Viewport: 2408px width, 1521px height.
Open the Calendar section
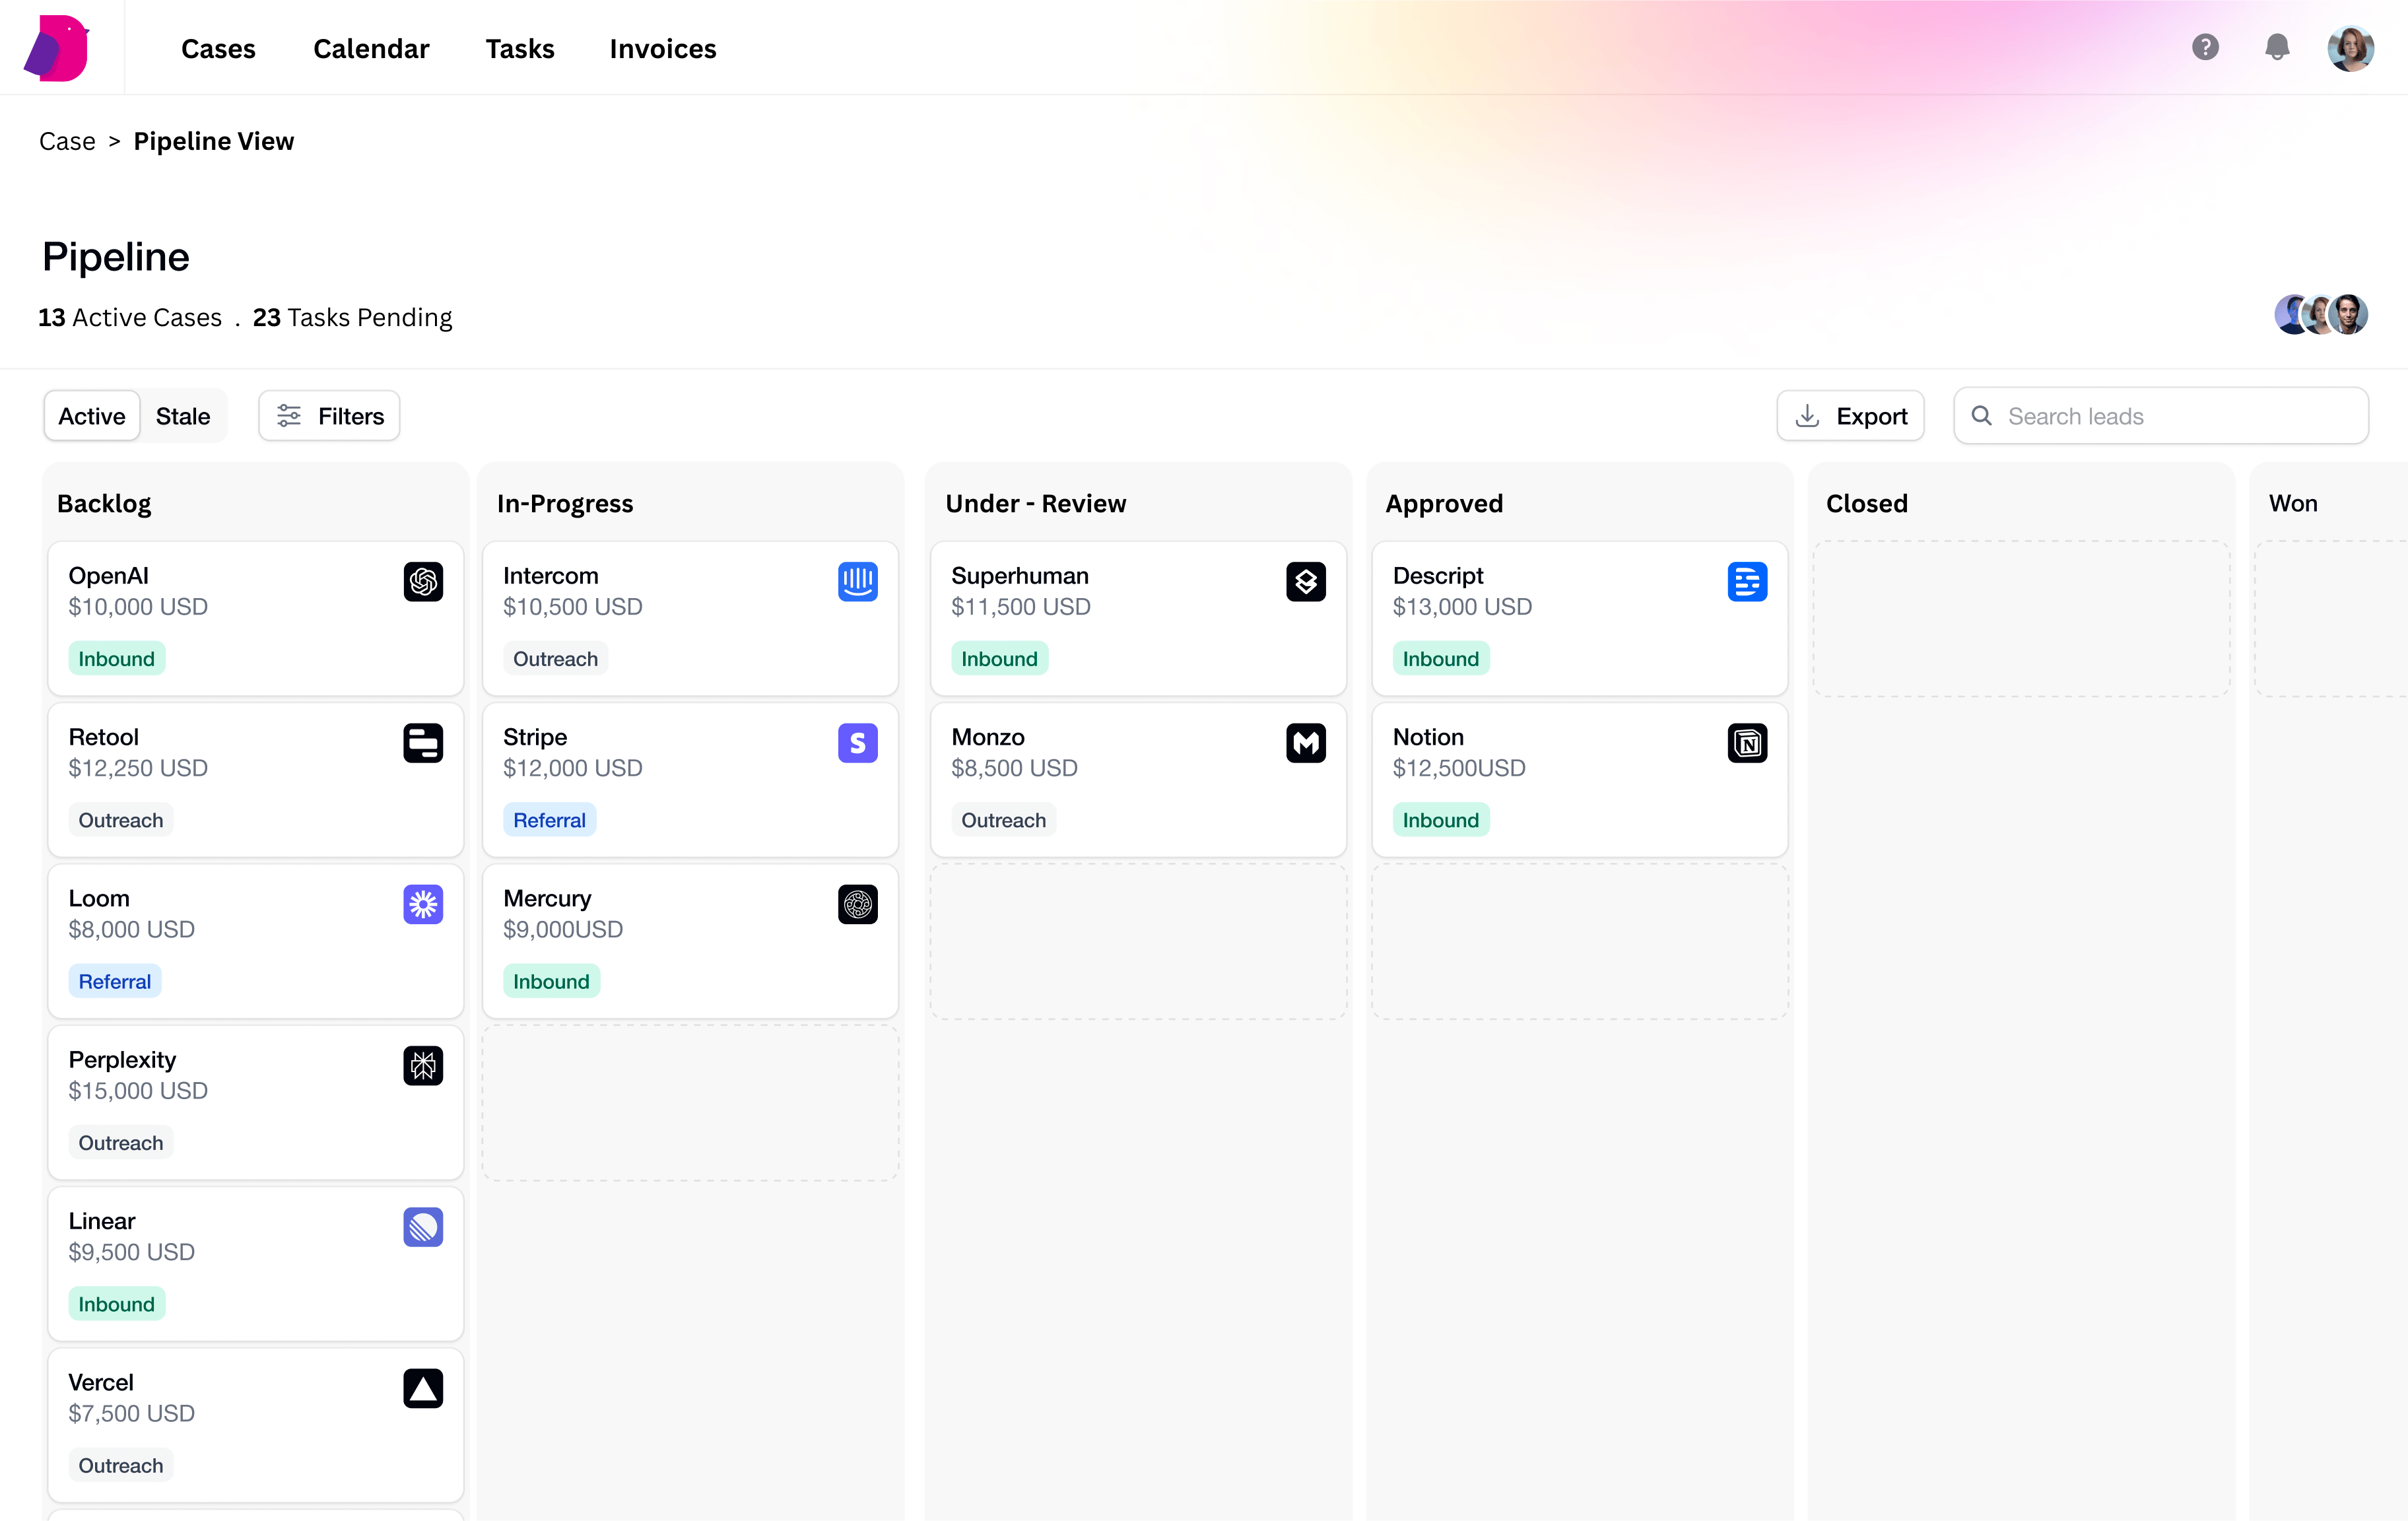point(371,48)
